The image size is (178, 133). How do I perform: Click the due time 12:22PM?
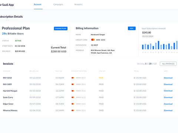coord(60,91)
